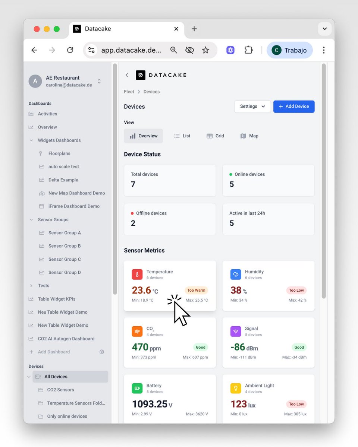
Task: Click the AE Restaurant avatar circle
Action: 35,81
